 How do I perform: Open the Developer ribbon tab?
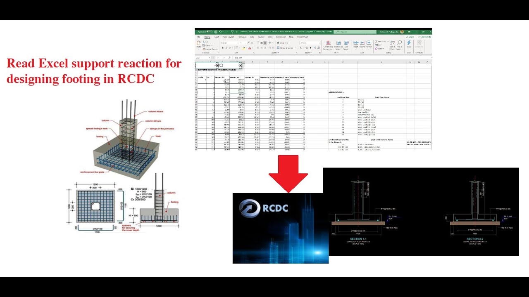(x=281, y=37)
